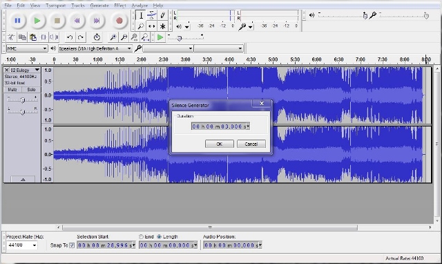Close the Silence Generator dialog

(x=262, y=104)
